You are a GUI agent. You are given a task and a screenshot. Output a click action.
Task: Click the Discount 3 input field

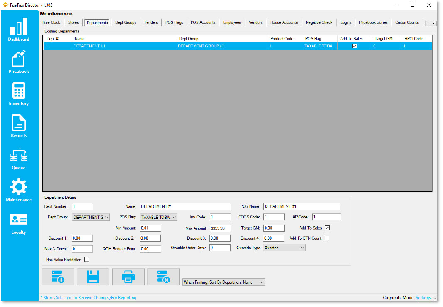point(220,238)
